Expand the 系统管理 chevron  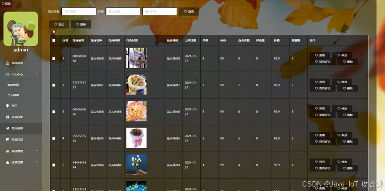(x=36, y=151)
